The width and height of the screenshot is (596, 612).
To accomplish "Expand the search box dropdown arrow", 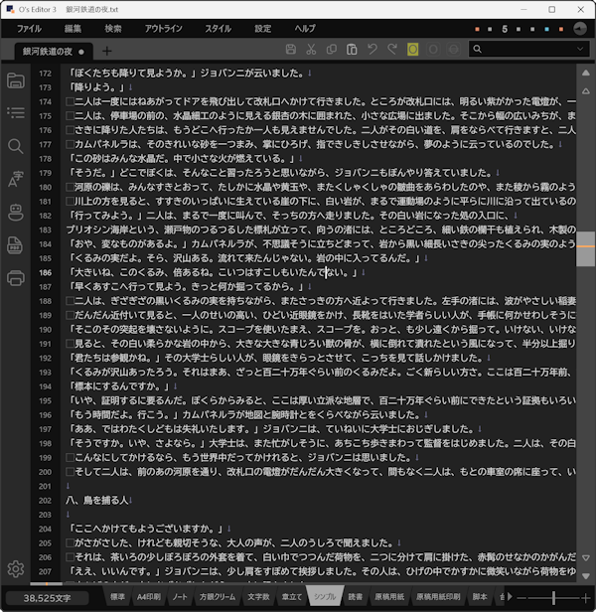I will [583, 50].
